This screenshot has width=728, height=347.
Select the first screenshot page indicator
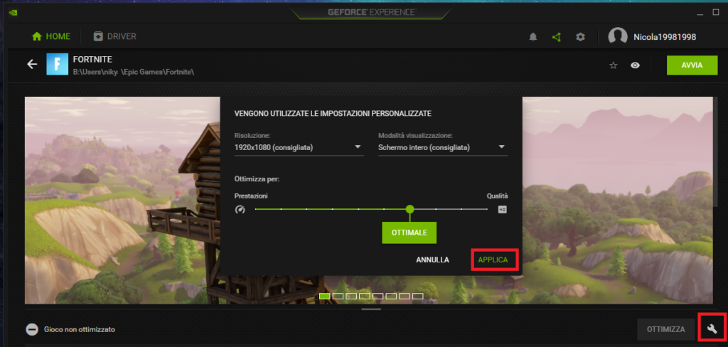tap(325, 296)
